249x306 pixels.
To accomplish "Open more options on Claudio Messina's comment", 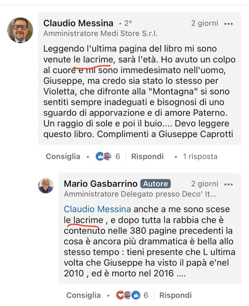I will pyautogui.click(x=229, y=24).
